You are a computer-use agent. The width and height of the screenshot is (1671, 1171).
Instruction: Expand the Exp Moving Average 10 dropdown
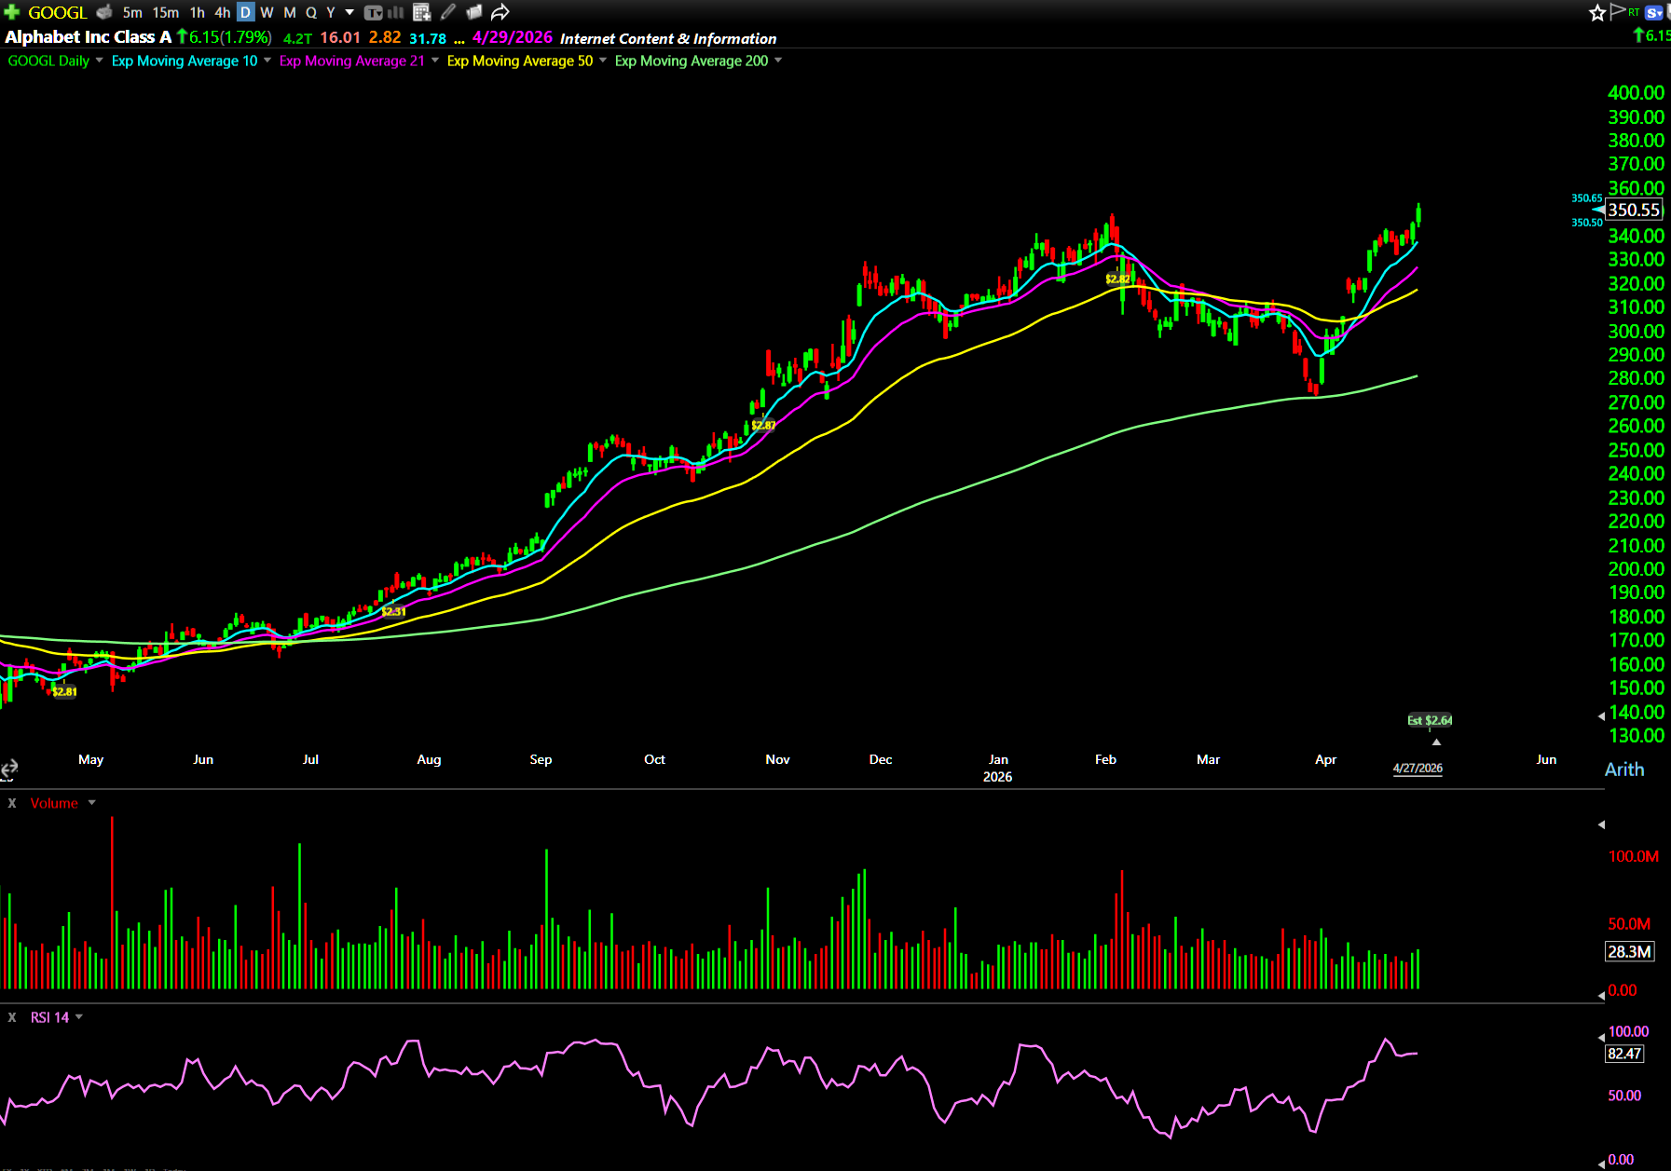click(267, 61)
